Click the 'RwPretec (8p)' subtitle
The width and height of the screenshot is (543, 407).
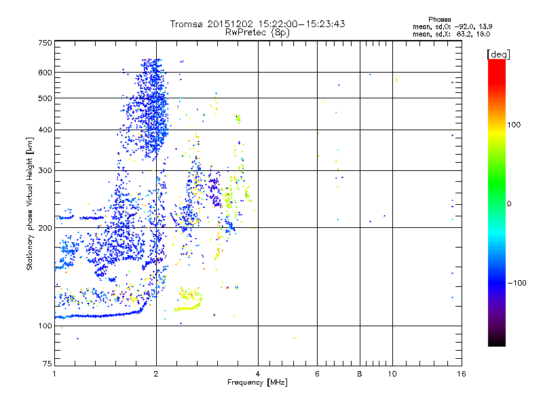click(x=257, y=33)
